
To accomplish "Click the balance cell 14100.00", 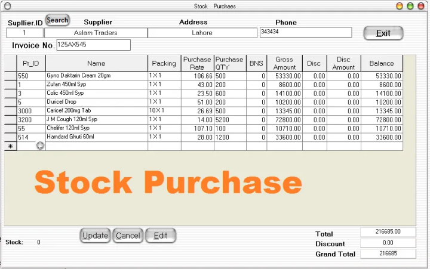I will click(x=382, y=94).
